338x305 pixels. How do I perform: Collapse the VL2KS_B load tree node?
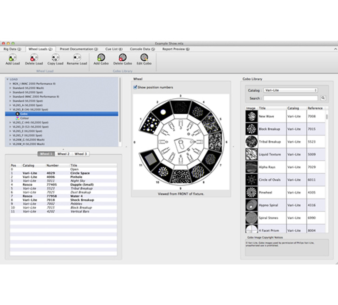[10, 110]
